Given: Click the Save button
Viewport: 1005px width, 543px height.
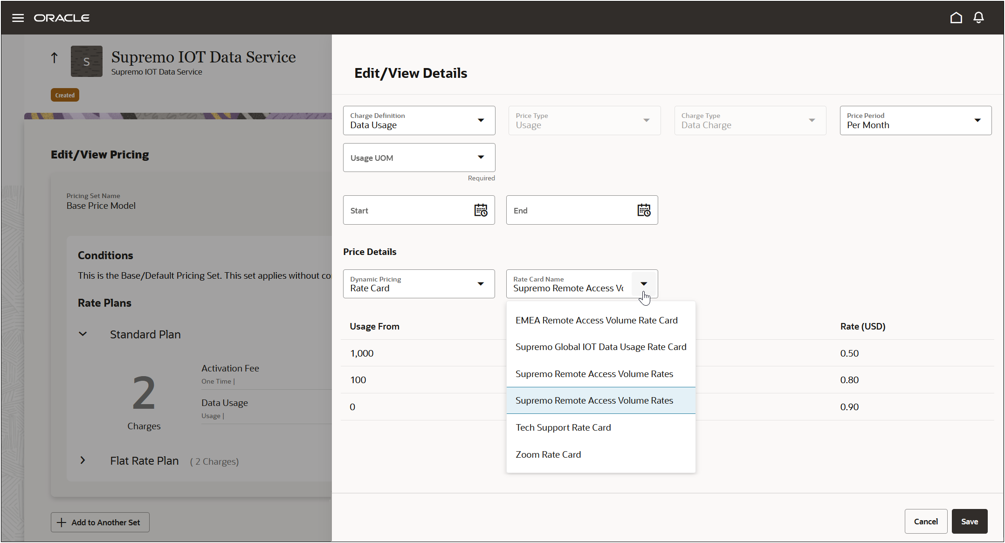Looking at the screenshot, I should point(970,521).
